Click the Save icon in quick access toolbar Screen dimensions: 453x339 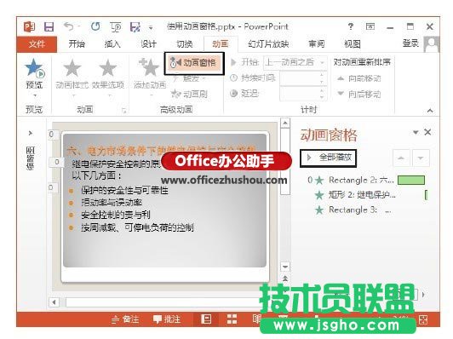[x=49, y=27]
